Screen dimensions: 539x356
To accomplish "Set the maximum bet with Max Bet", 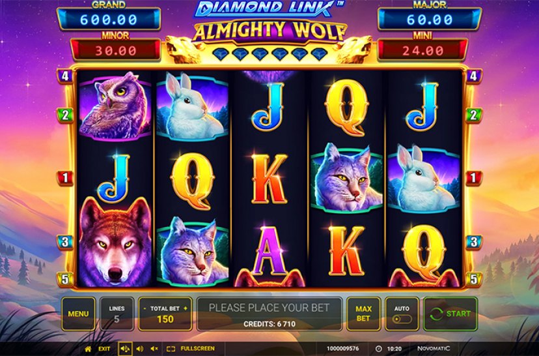I will [x=363, y=314].
